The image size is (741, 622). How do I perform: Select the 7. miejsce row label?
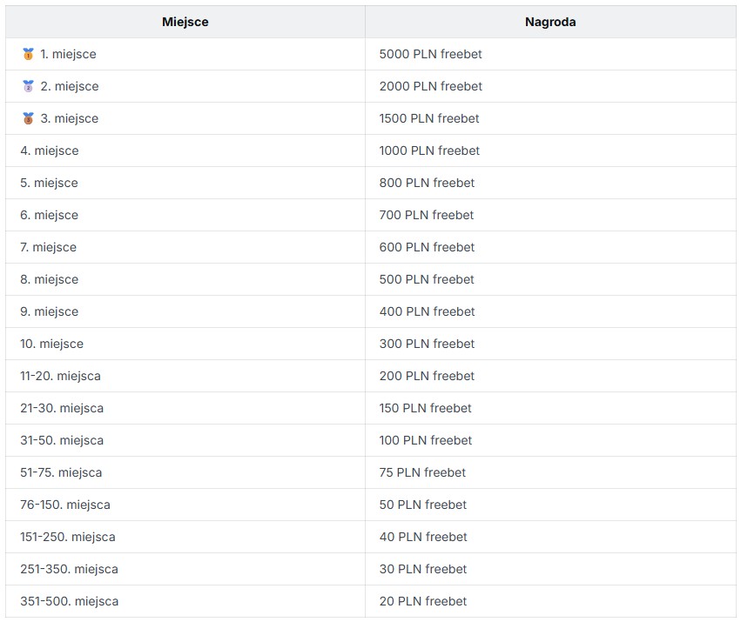48,247
